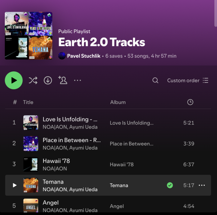This screenshot has height=215, width=217.
Task: Open the Angel album link
Action: tap(117, 206)
